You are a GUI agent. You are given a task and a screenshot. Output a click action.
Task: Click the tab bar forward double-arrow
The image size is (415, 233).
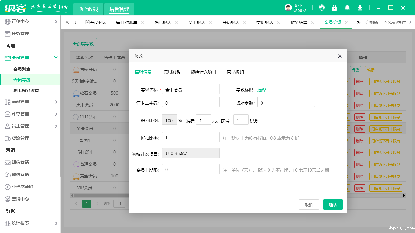358,22
